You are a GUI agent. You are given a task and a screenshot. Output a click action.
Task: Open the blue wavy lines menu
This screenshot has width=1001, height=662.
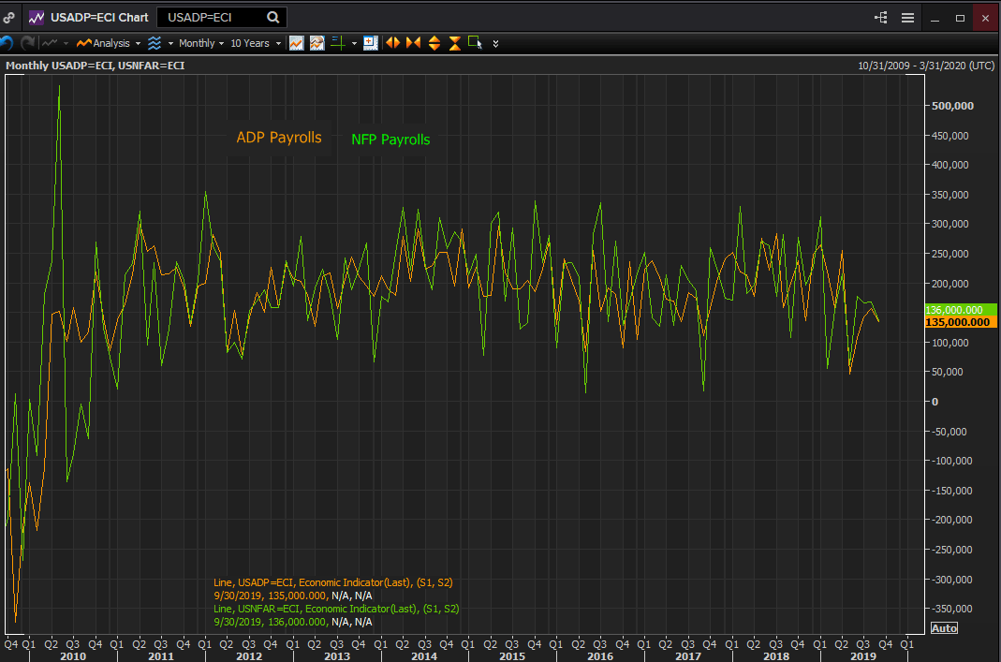(155, 43)
